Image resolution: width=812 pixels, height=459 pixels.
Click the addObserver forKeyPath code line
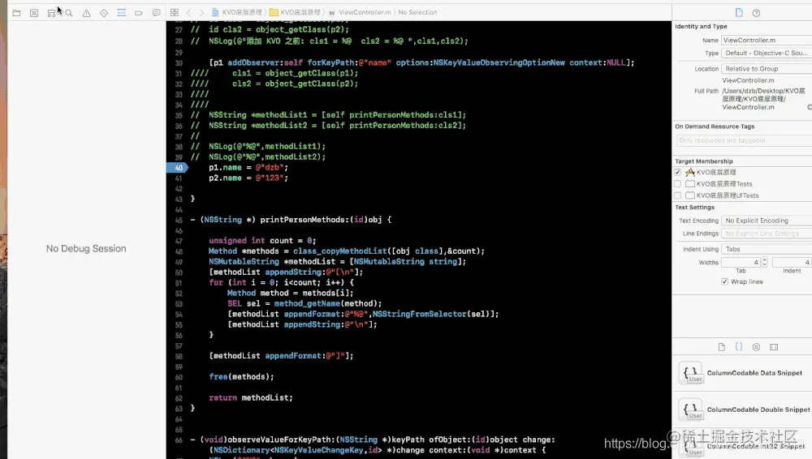pyautogui.click(x=421, y=62)
